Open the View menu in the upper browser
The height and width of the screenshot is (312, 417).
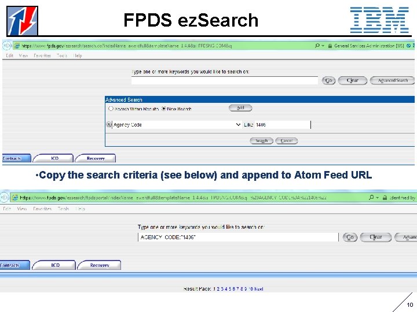[x=23, y=55]
